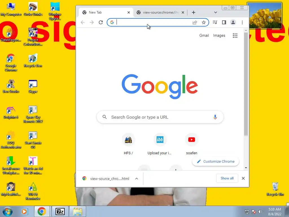Screen dimensions: 289x217
Task: Select Install more Workplace desktop icon
Action: tap(11, 166)
